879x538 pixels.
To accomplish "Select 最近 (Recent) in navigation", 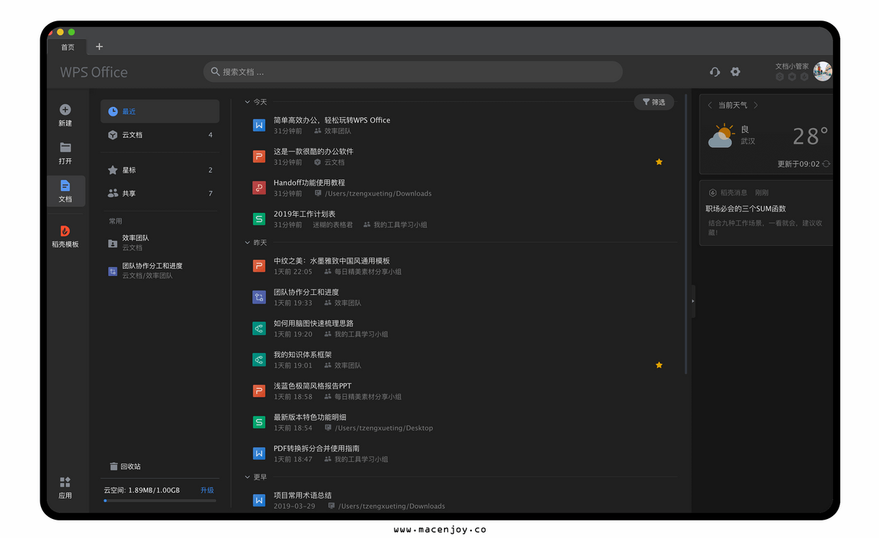I will [160, 111].
